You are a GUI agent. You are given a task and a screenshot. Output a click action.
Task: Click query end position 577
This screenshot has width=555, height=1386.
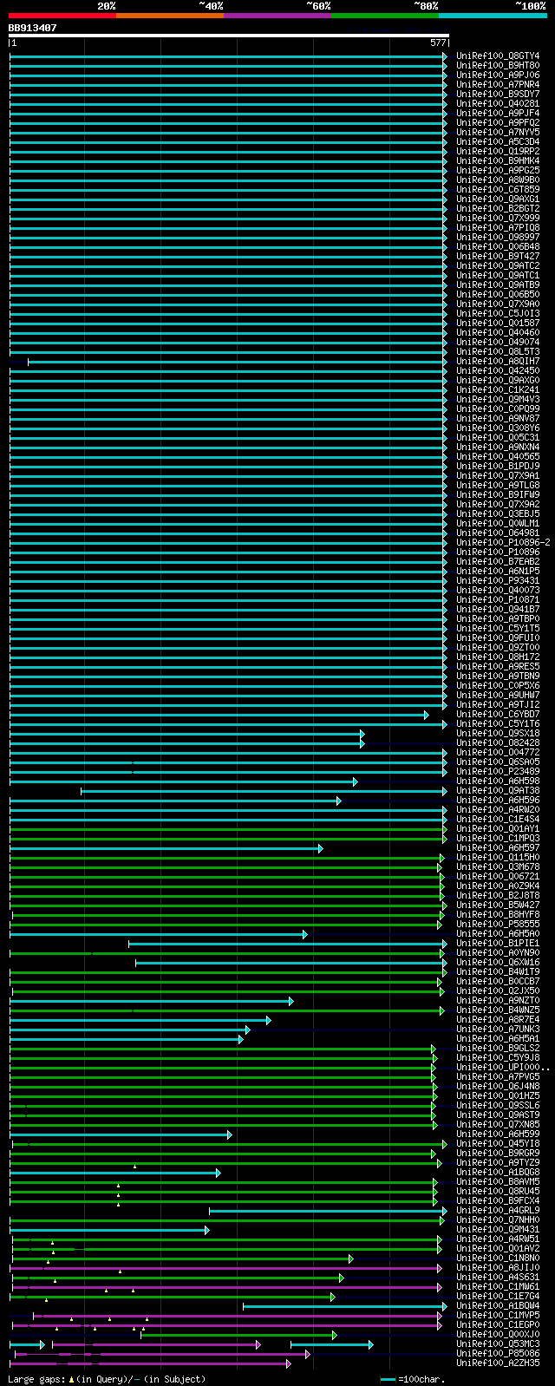click(x=438, y=42)
